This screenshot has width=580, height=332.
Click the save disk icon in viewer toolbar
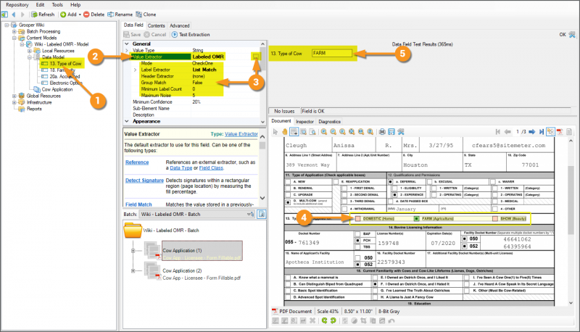391,132
